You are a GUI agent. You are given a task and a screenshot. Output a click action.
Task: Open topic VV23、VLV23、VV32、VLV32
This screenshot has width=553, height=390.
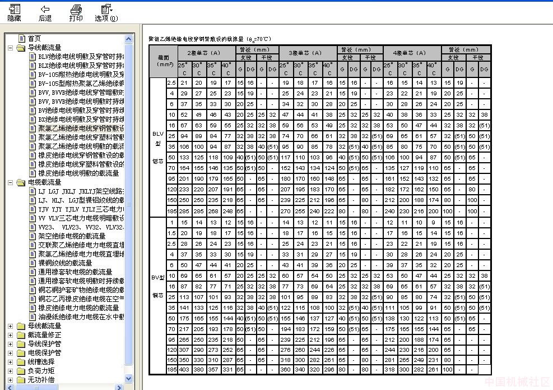(81, 227)
